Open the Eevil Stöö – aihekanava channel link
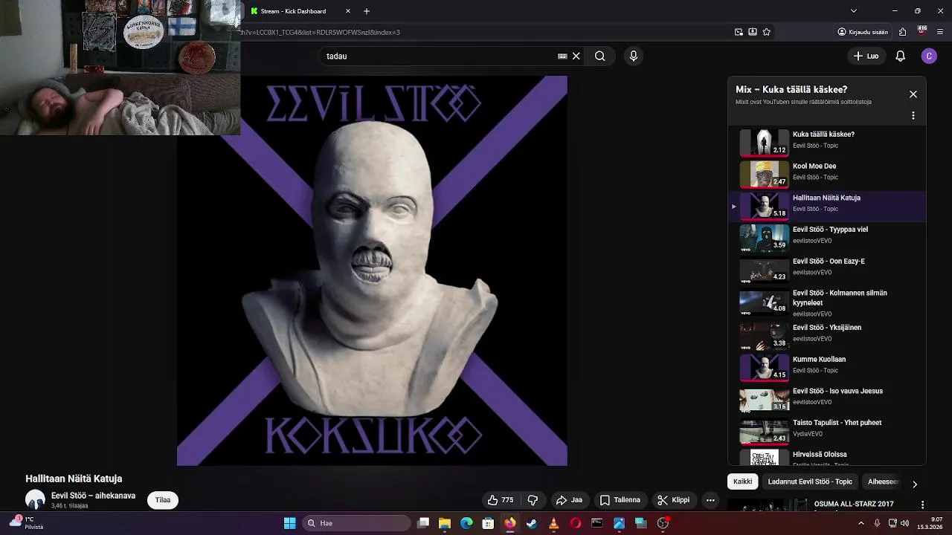952x535 pixels. [93, 496]
